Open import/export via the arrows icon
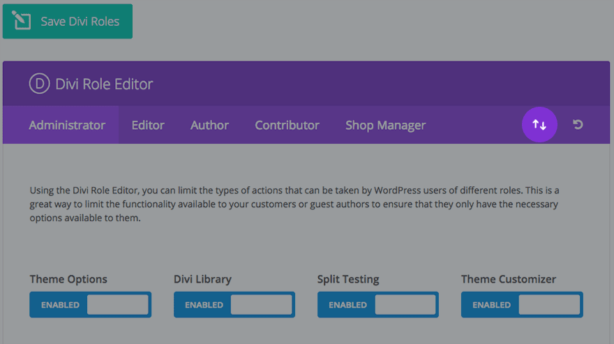Image resolution: width=614 pixels, height=344 pixels. point(539,125)
